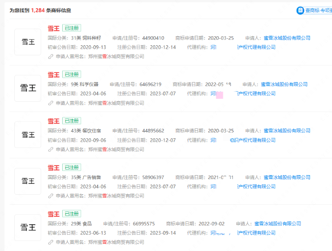Open applicant 蜜雪冰城股份有限公司 in 43类 row
Screen dimensions: 332x251
(x=287, y=131)
